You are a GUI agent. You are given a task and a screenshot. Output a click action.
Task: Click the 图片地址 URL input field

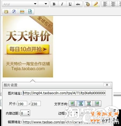(64, 93)
